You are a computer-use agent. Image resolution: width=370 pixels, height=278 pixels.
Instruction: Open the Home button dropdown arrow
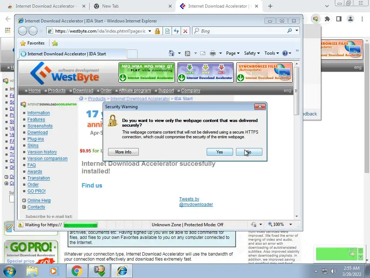point(179,53)
